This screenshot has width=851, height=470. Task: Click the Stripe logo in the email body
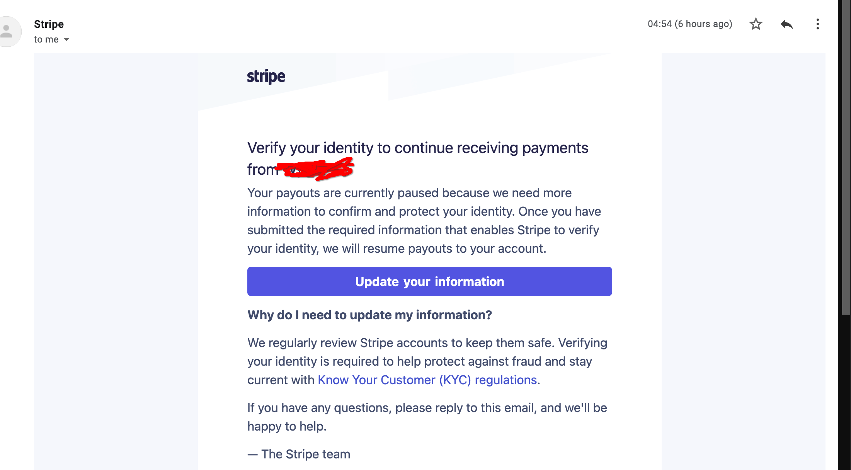(266, 76)
